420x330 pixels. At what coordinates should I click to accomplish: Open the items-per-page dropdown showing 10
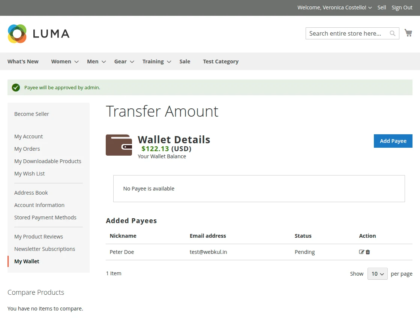[x=377, y=274]
